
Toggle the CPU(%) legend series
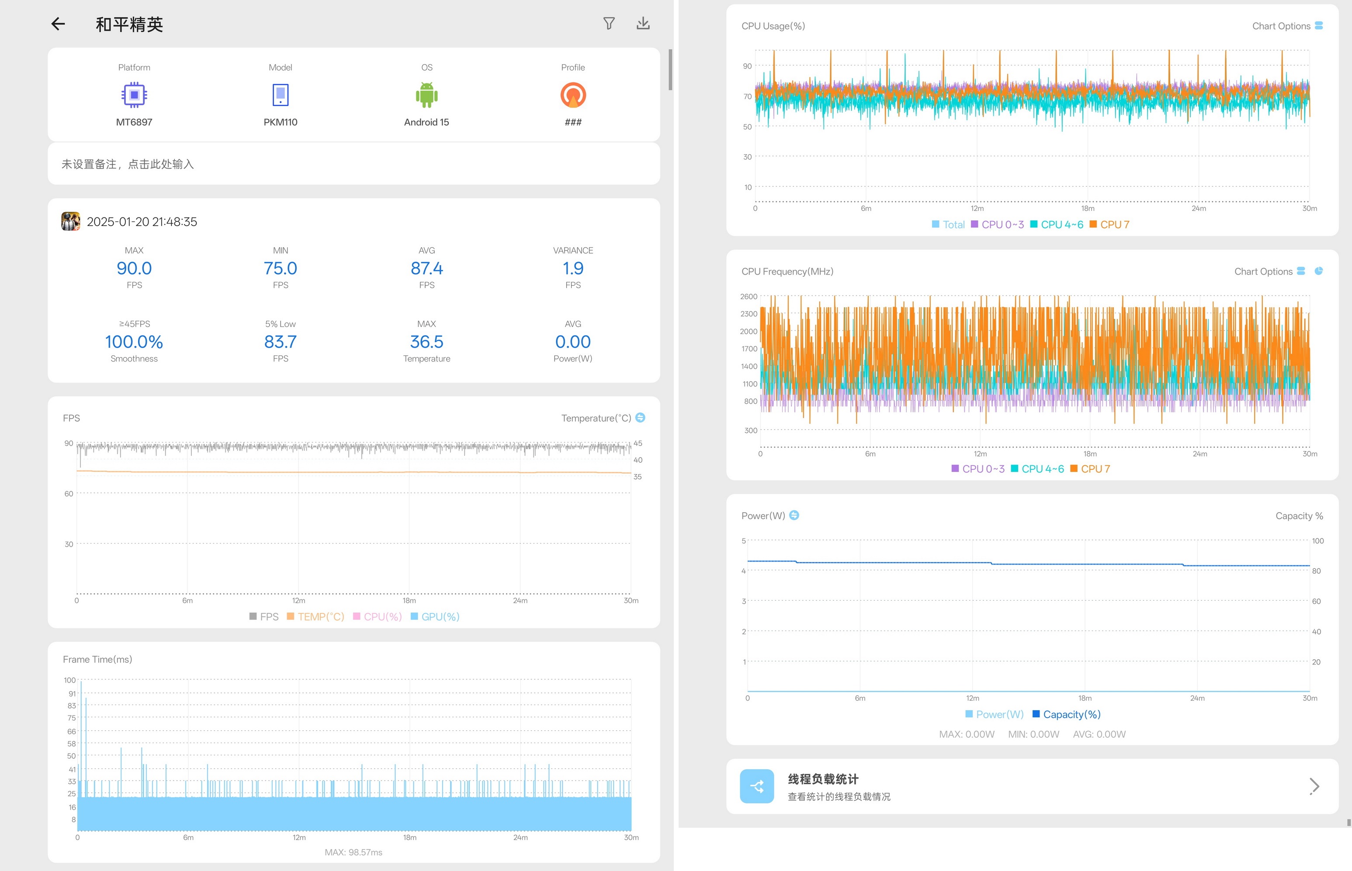377,616
